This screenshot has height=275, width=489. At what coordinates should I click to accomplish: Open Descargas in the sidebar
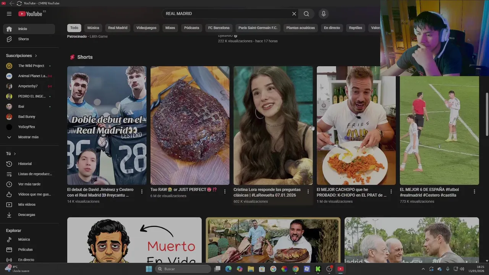(29, 215)
